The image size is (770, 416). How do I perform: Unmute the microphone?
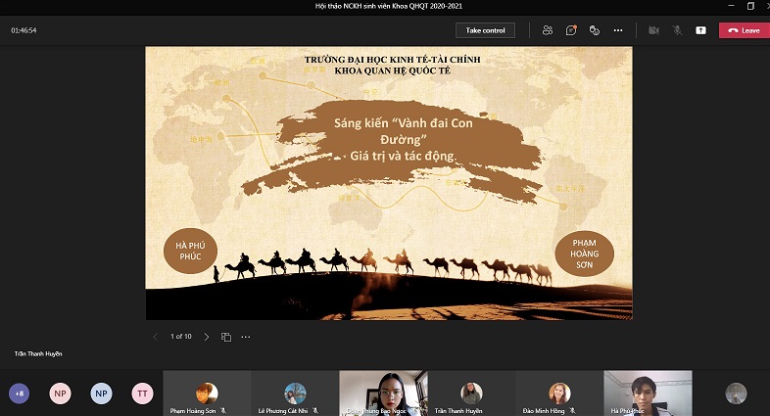[x=677, y=30]
